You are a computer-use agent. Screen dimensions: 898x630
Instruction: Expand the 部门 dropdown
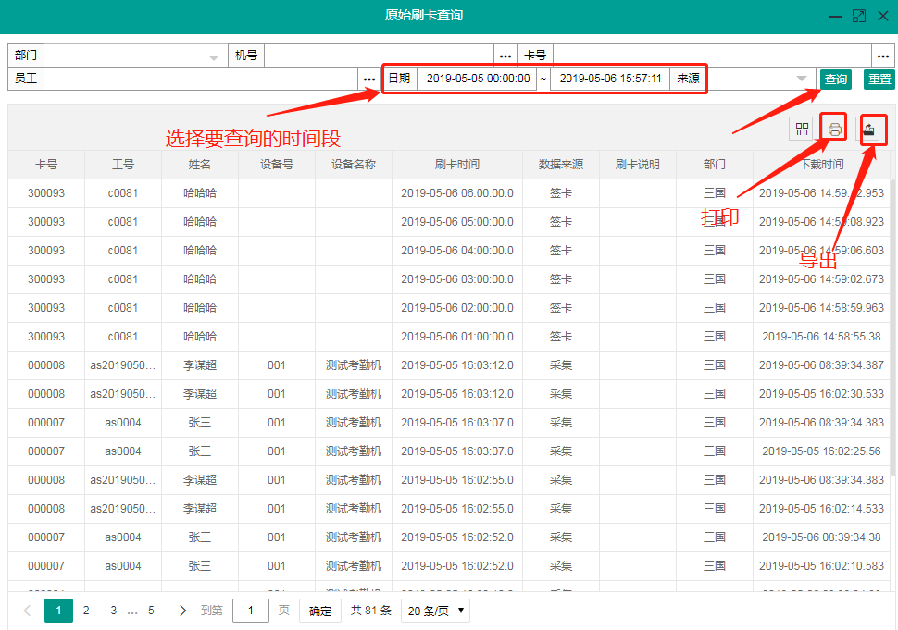pyautogui.click(x=214, y=56)
